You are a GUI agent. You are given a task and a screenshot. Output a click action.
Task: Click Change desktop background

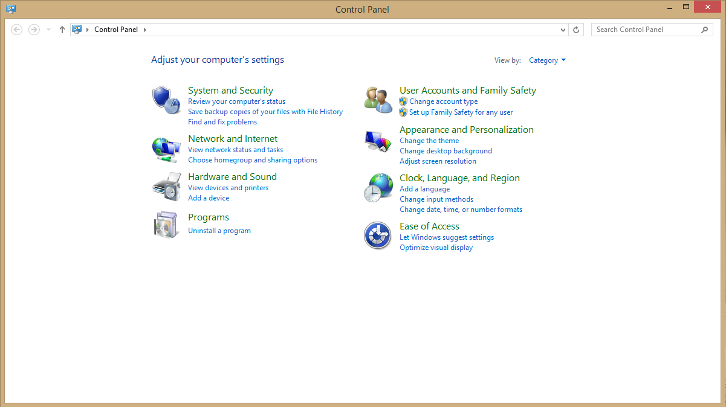coord(446,151)
